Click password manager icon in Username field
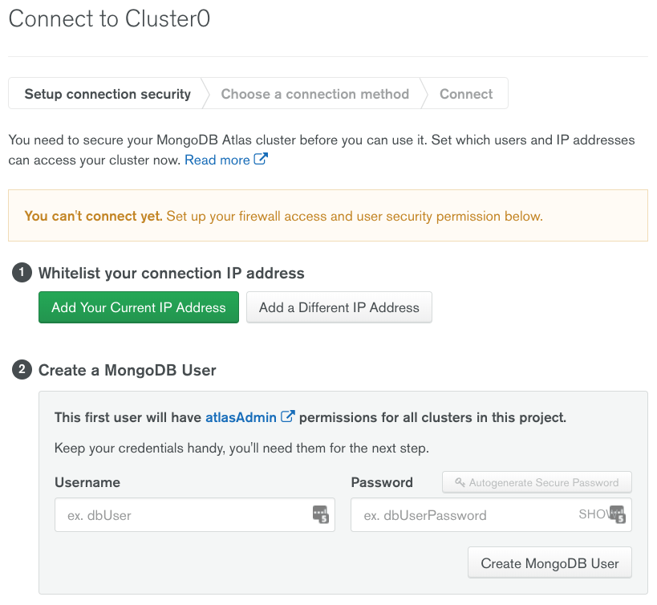The width and height of the screenshot is (657, 605). 321,514
